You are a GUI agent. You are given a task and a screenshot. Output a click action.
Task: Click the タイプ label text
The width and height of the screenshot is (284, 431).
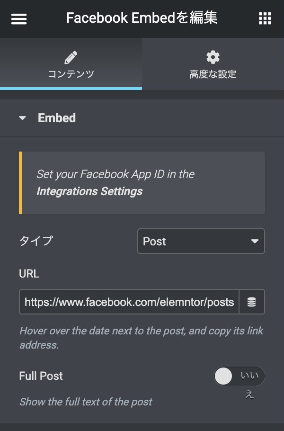click(x=36, y=241)
